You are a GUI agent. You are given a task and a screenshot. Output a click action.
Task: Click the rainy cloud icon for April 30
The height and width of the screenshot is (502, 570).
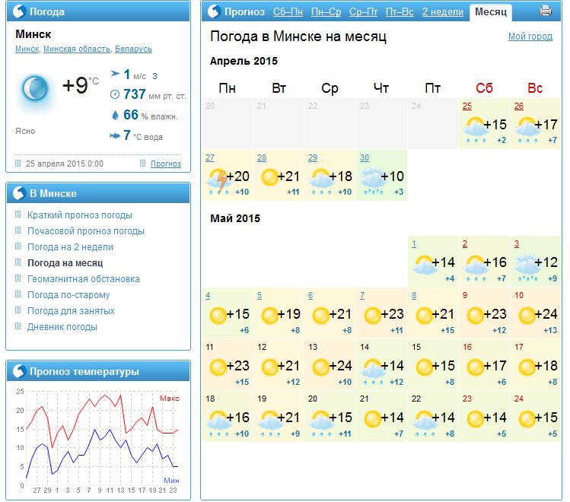pyautogui.click(x=372, y=179)
